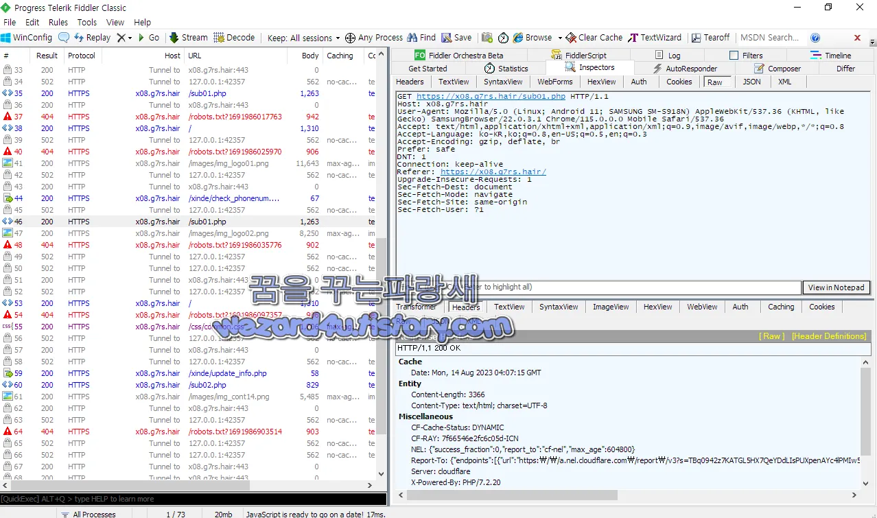Click the [Raw] link in response header

tap(771, 336)
